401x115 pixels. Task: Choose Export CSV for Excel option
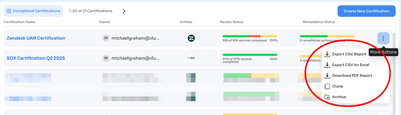pyautogui.click(x=347, y=65)
